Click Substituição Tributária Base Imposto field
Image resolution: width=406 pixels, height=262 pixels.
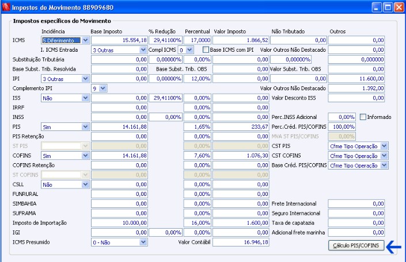click(x=119, y=59)
